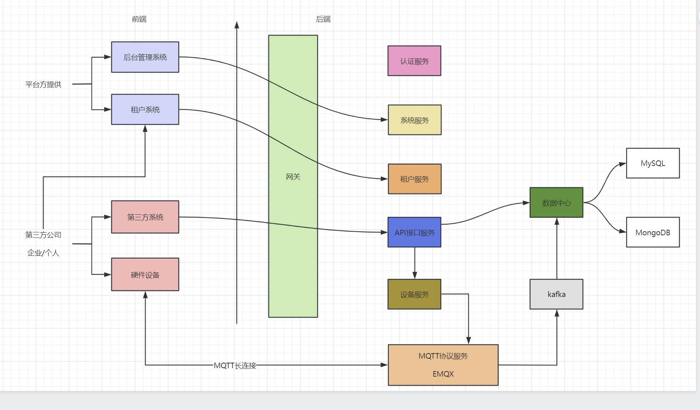
Task: Select the 平台方提供 text label
Action: pos(43,84)
